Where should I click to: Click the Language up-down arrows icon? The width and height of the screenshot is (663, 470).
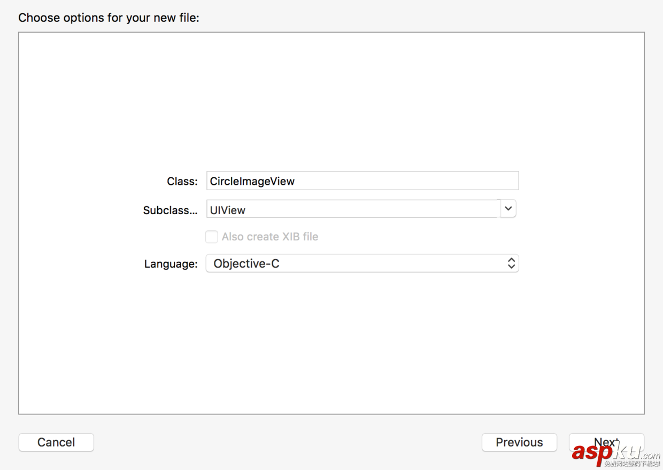pos(511,263)
